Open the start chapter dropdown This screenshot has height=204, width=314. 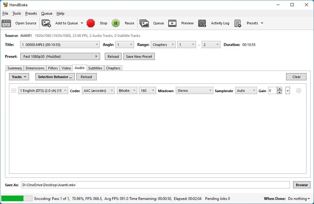pos(187,45)
